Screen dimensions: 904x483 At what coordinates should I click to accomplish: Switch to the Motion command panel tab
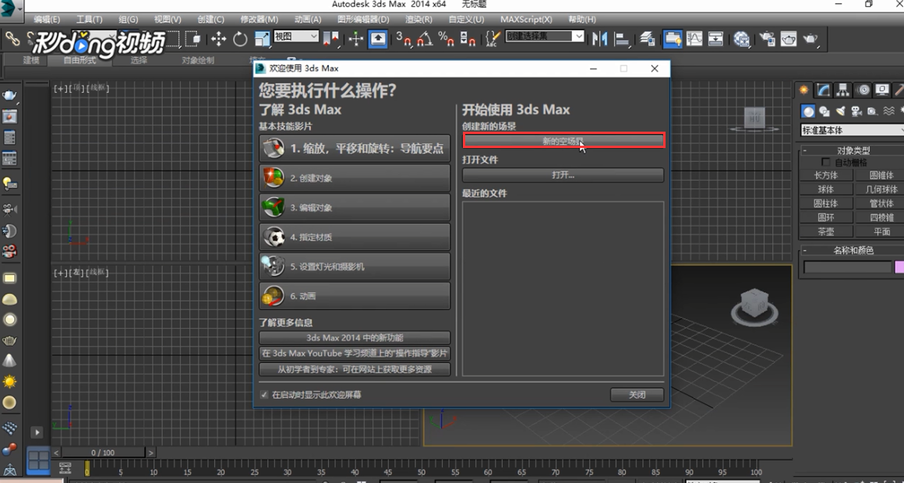863,90
